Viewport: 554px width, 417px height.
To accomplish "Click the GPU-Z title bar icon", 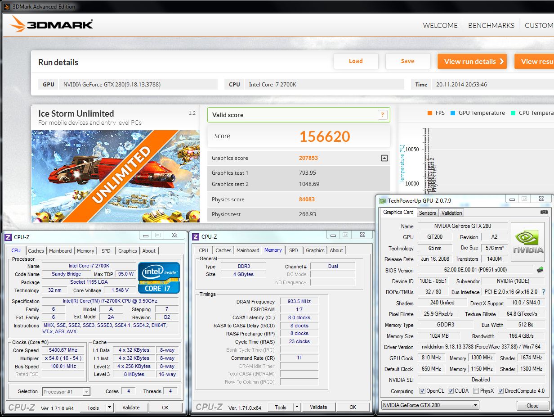I will pyautogui.click(x=383, y=201).
